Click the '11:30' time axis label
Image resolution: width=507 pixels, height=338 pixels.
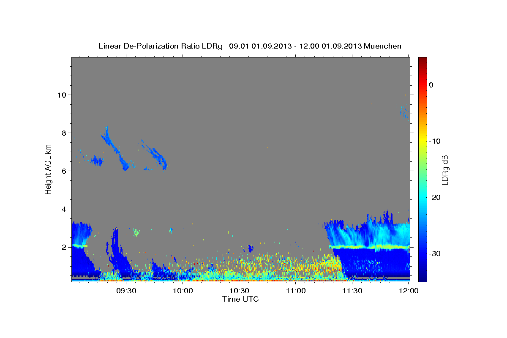(x=352, y=291)
